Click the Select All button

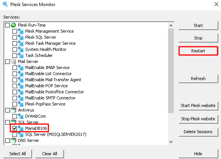18,154
